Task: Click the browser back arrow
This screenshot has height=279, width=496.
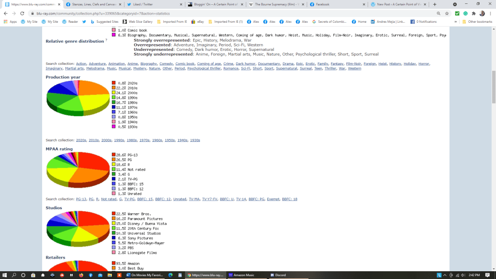Action: pyautogui.click(x=5, y=14)
